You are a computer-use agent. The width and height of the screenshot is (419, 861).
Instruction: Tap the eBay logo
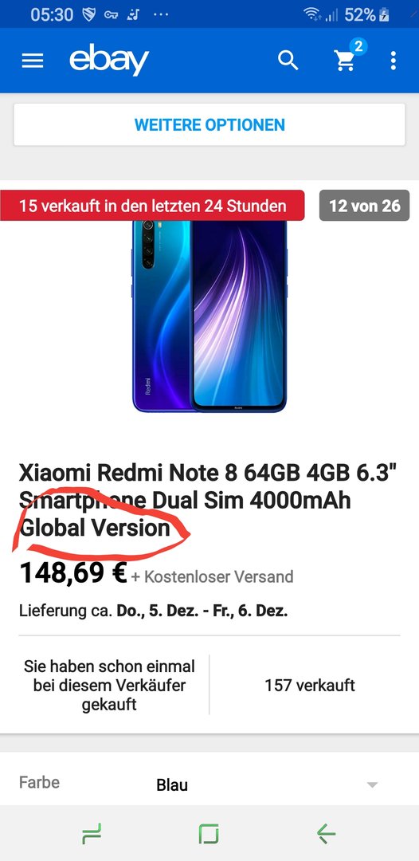coord(109,61)
